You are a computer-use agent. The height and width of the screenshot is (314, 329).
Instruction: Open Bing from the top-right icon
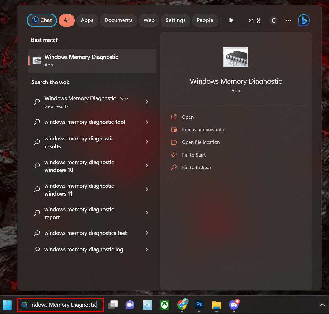point(304,20)
